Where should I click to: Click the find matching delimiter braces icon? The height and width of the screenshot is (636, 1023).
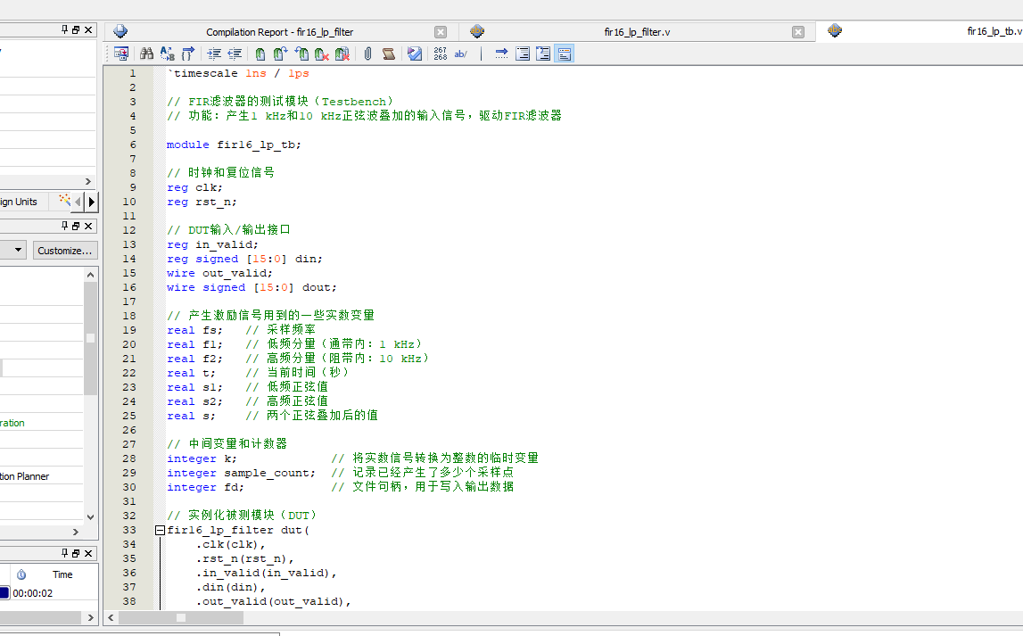(x=188, y=54)
